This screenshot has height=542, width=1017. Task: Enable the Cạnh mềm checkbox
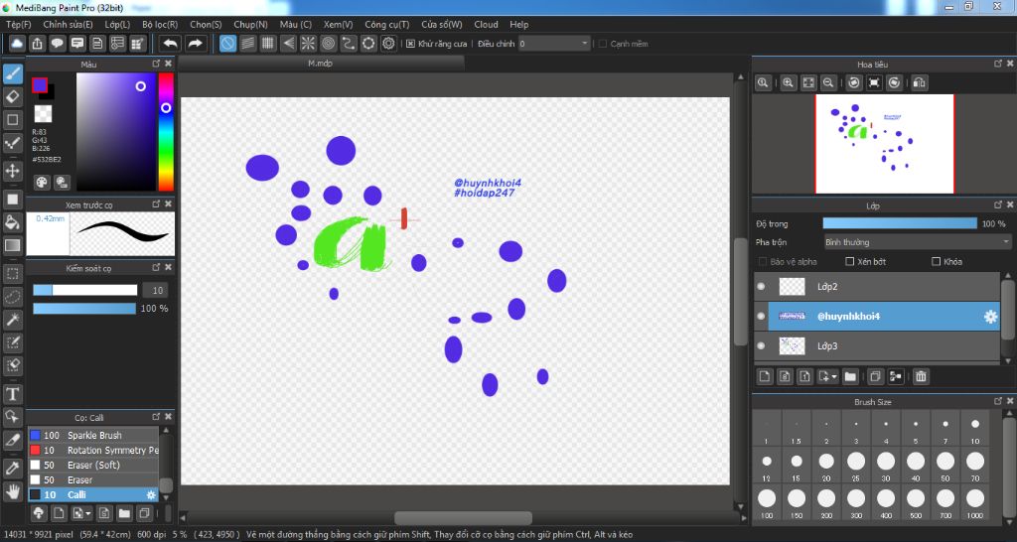(603, 44)
